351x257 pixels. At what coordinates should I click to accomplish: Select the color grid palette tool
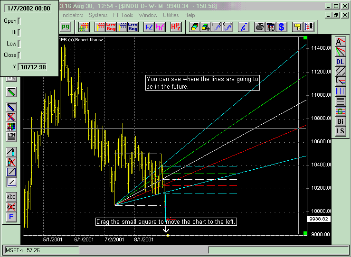point(11,127)
